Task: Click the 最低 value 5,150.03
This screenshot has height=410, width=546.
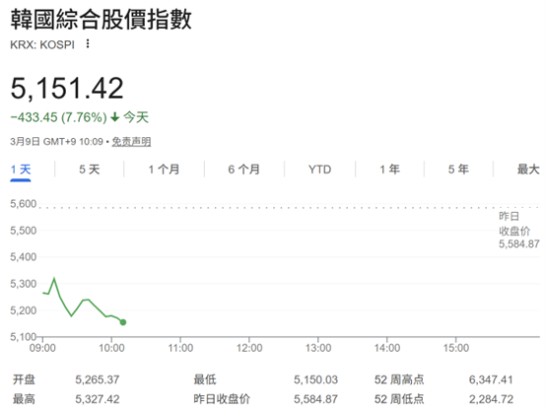Action: [x=315, y=379]
